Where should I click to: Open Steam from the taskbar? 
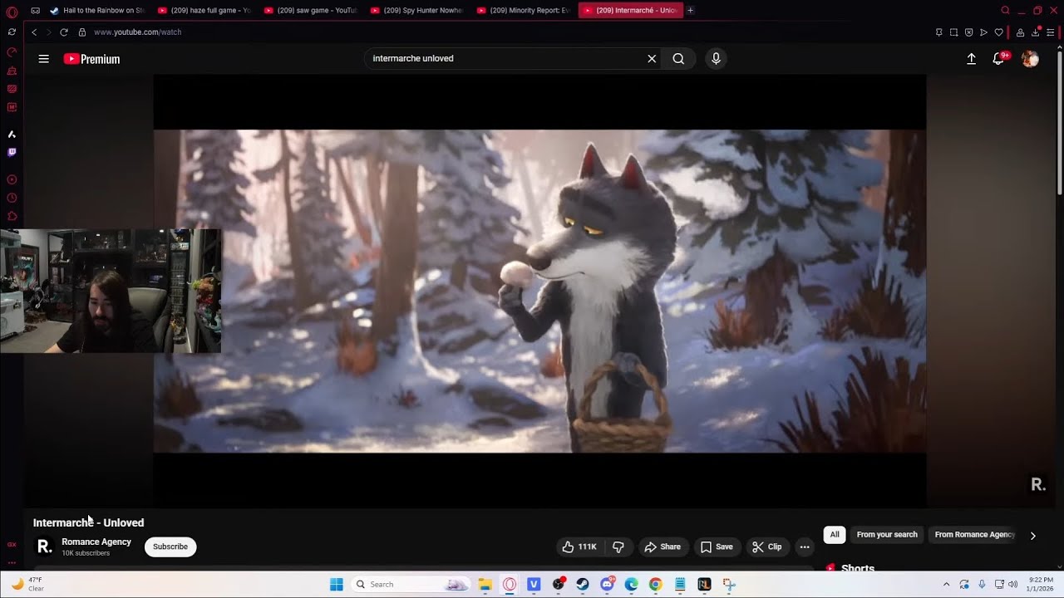583,584
